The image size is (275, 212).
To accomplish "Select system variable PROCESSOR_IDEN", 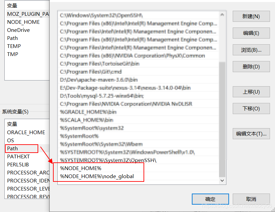I will point(28,180).
